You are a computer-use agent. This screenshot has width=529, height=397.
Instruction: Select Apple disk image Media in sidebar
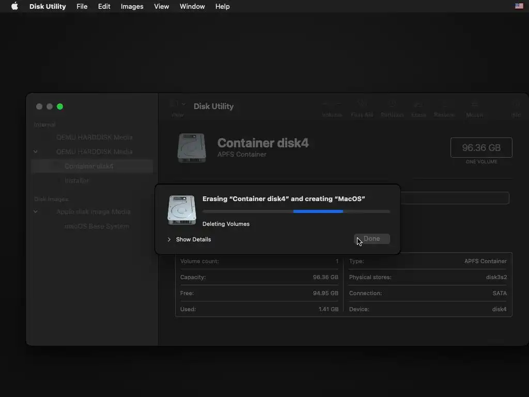(x=92, y=211)
